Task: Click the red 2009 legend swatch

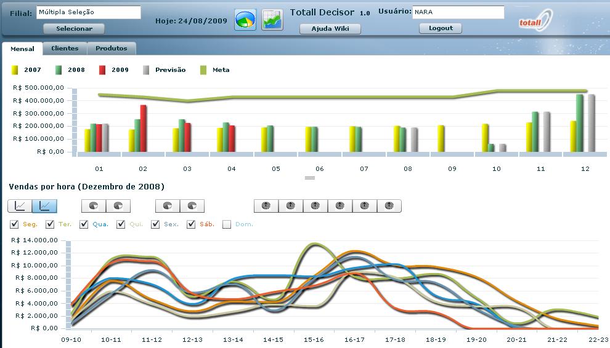Action: 103,70
